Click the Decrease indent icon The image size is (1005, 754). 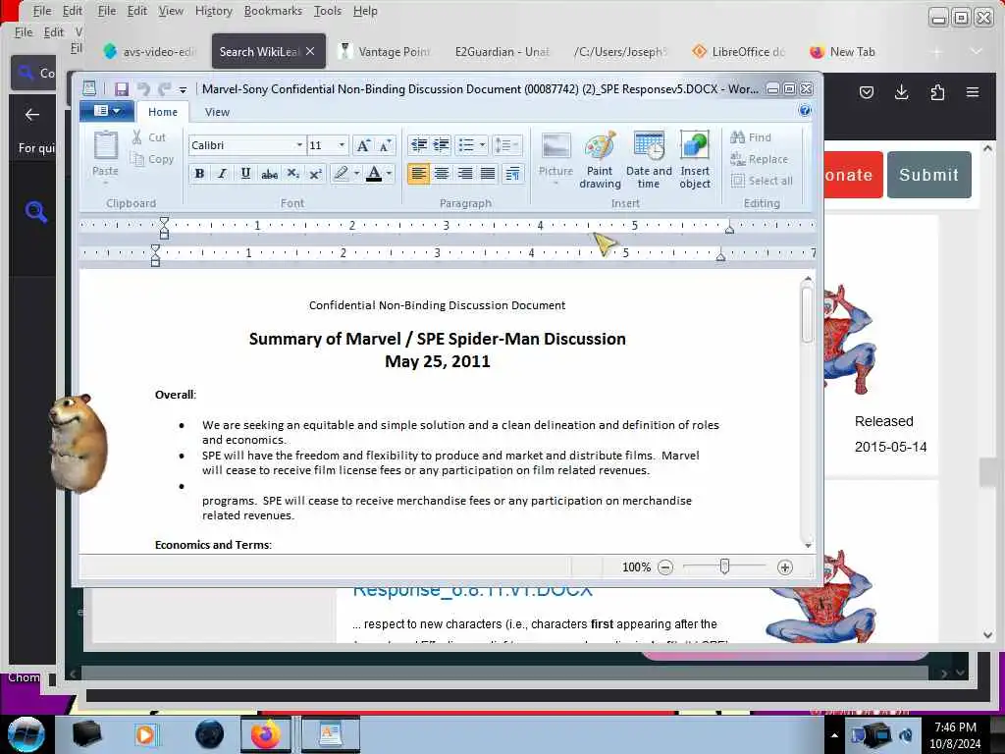pyautogui.click(x=418, y=145)
